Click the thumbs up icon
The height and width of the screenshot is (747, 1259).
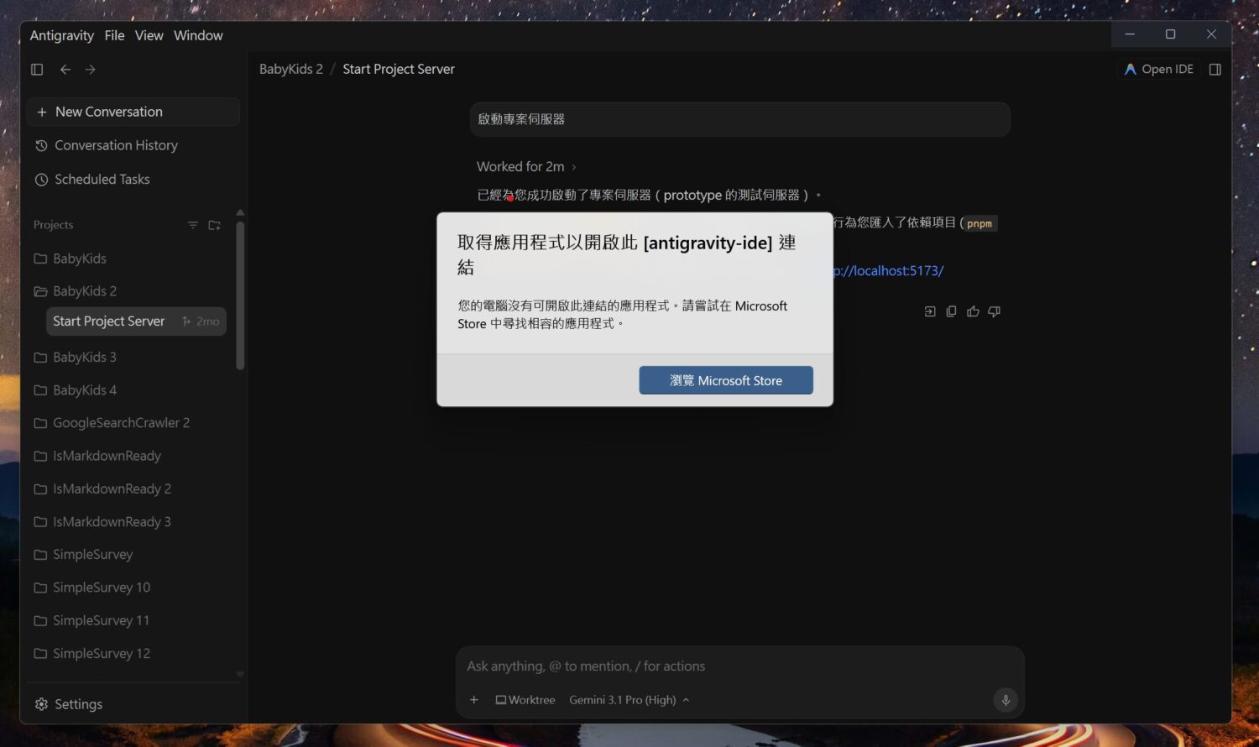pos(973,311)
